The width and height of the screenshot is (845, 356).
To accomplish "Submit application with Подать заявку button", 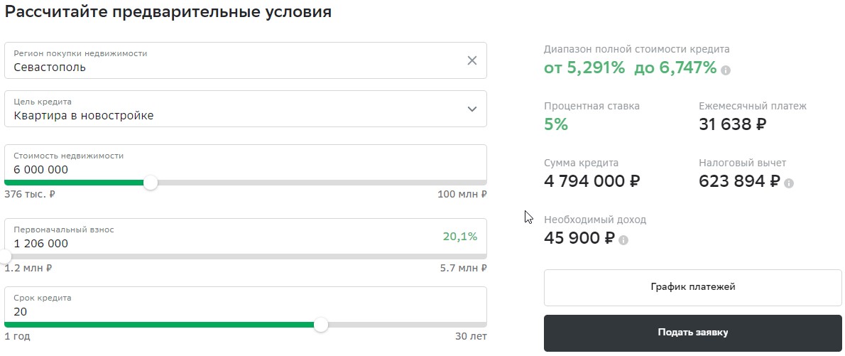I will pyautogui.click(x=692, y=333).
